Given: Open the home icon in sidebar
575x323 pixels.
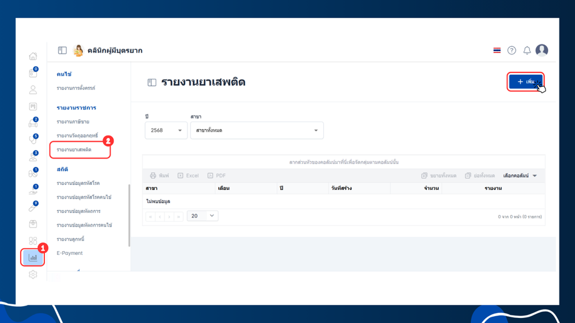Looking at the screenshot, I should point(33,56).
